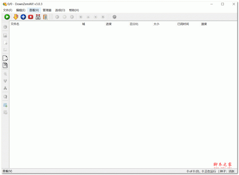
Task: Click the orange down-arrow download icon
Action: pos(16,17)
